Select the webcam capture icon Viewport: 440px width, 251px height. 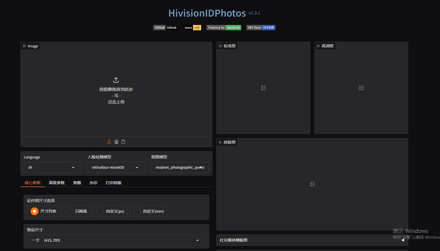(116, 142)
